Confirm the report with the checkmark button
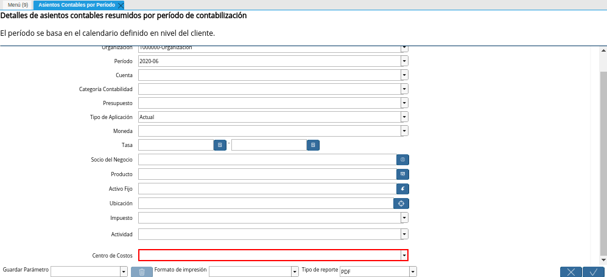The width and height of the screenshot is (607, 277). point(594,272)
